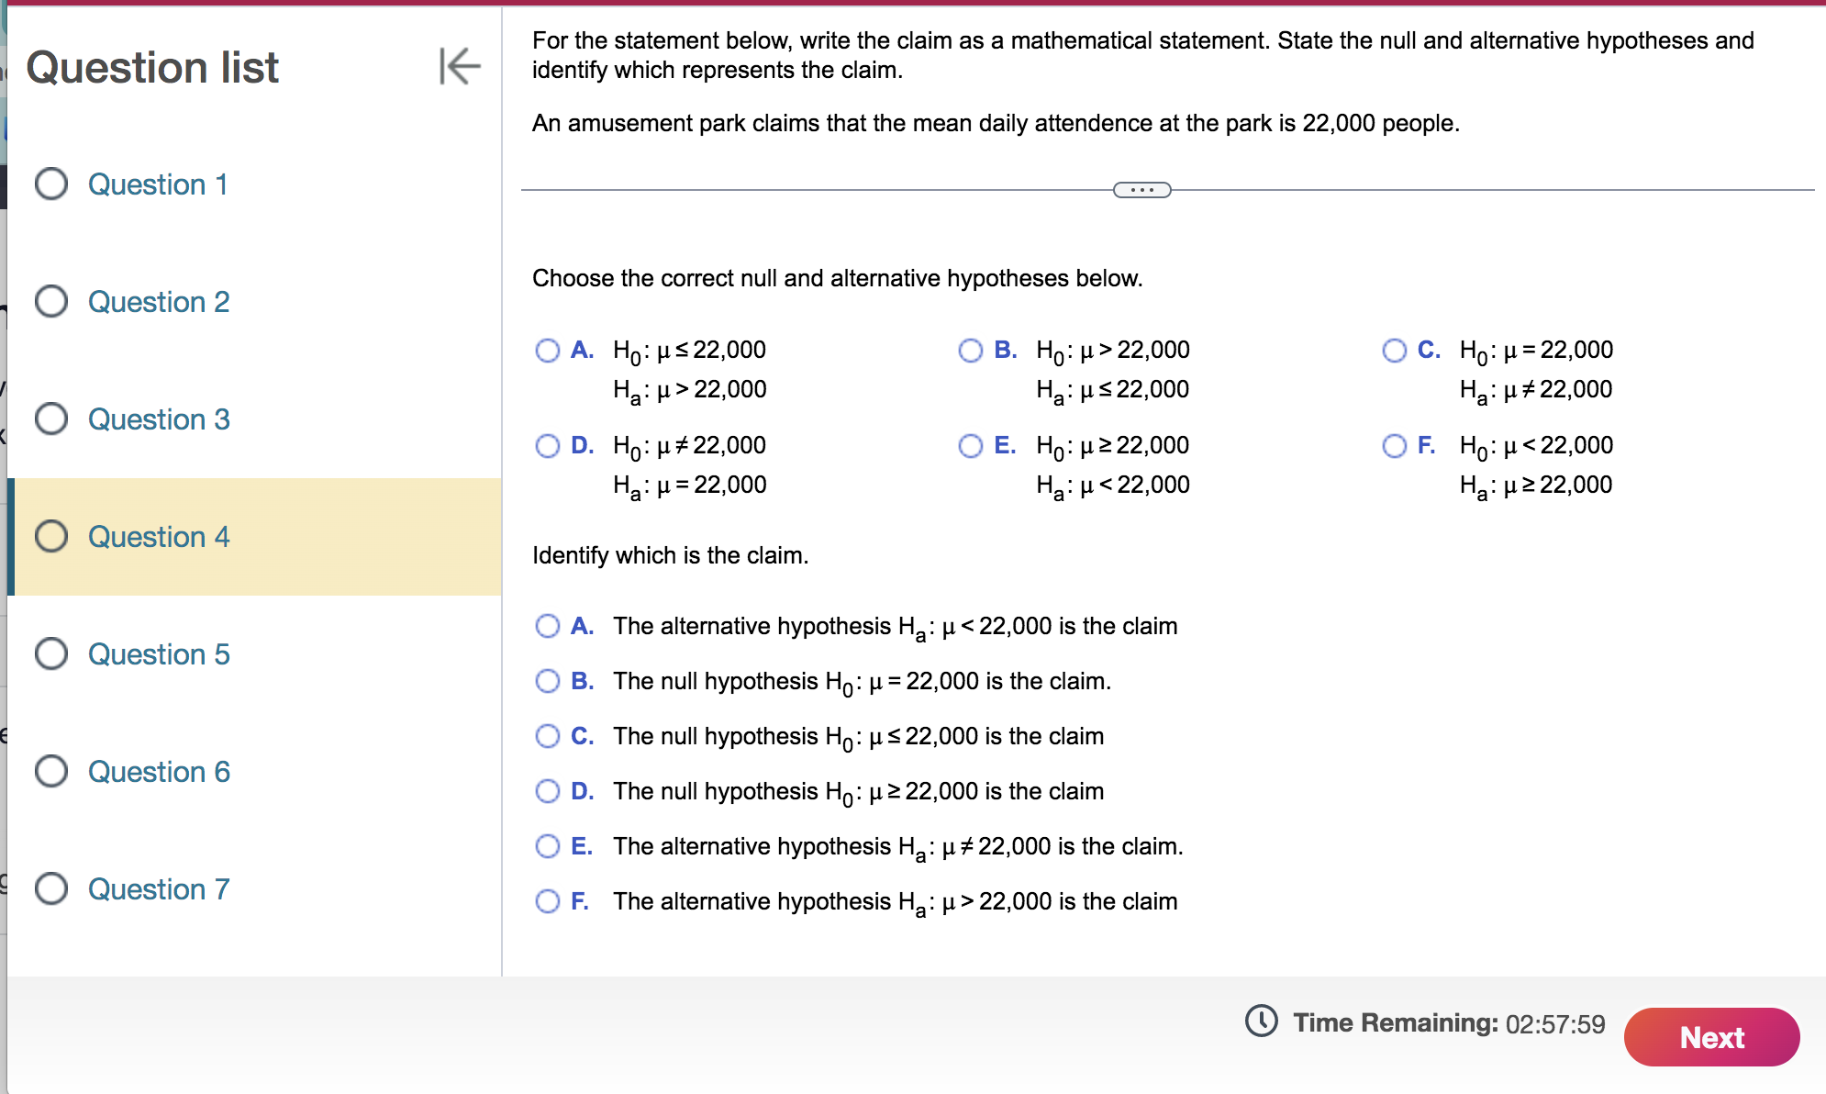Expand the ellipsis divider handle
The width and height of the screenshot is (1826, 1094).
(1141, 190)
